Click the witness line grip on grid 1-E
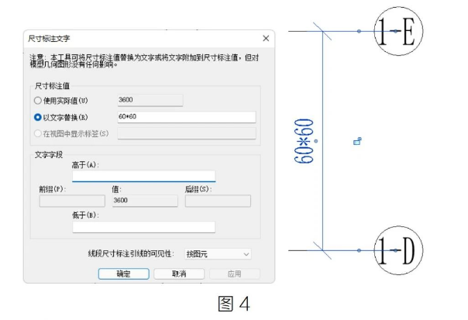The image size is (468, 320). click(x=359, y=31)
